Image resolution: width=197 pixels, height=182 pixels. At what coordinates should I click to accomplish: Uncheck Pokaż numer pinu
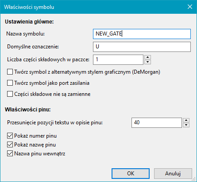coord(10,136)
